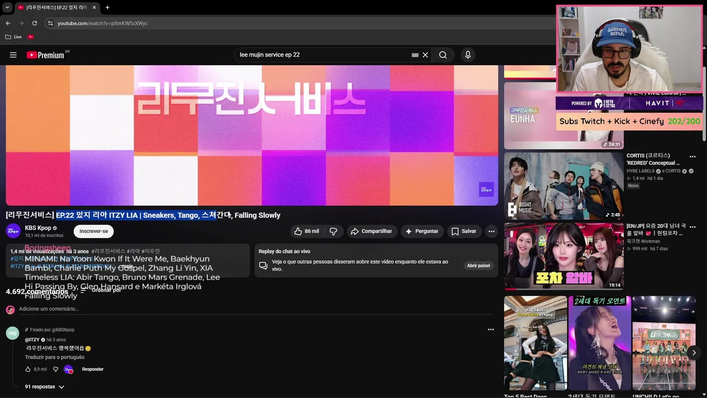Like the pinned @ITZY comment
The height and width of the screenshot is (398, 707).
[28, 369]
